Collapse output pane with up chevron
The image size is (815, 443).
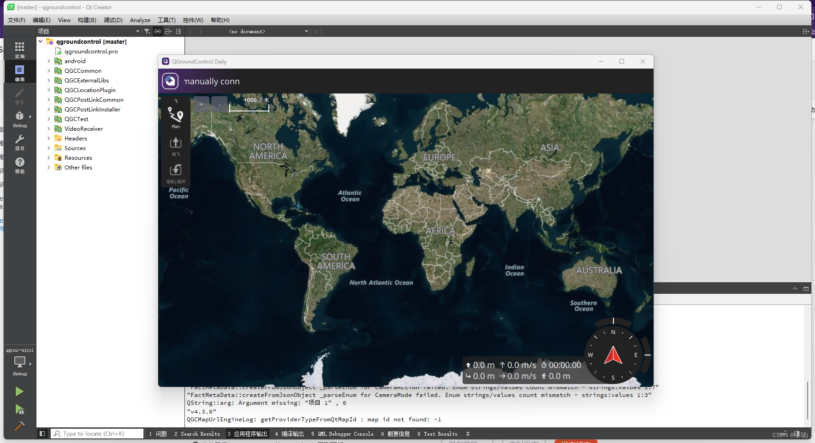pyautogui.click(x=795, y=289)
